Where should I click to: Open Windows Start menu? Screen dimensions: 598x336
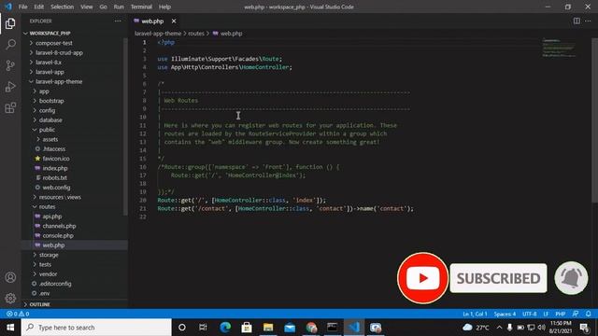point(10,328)
